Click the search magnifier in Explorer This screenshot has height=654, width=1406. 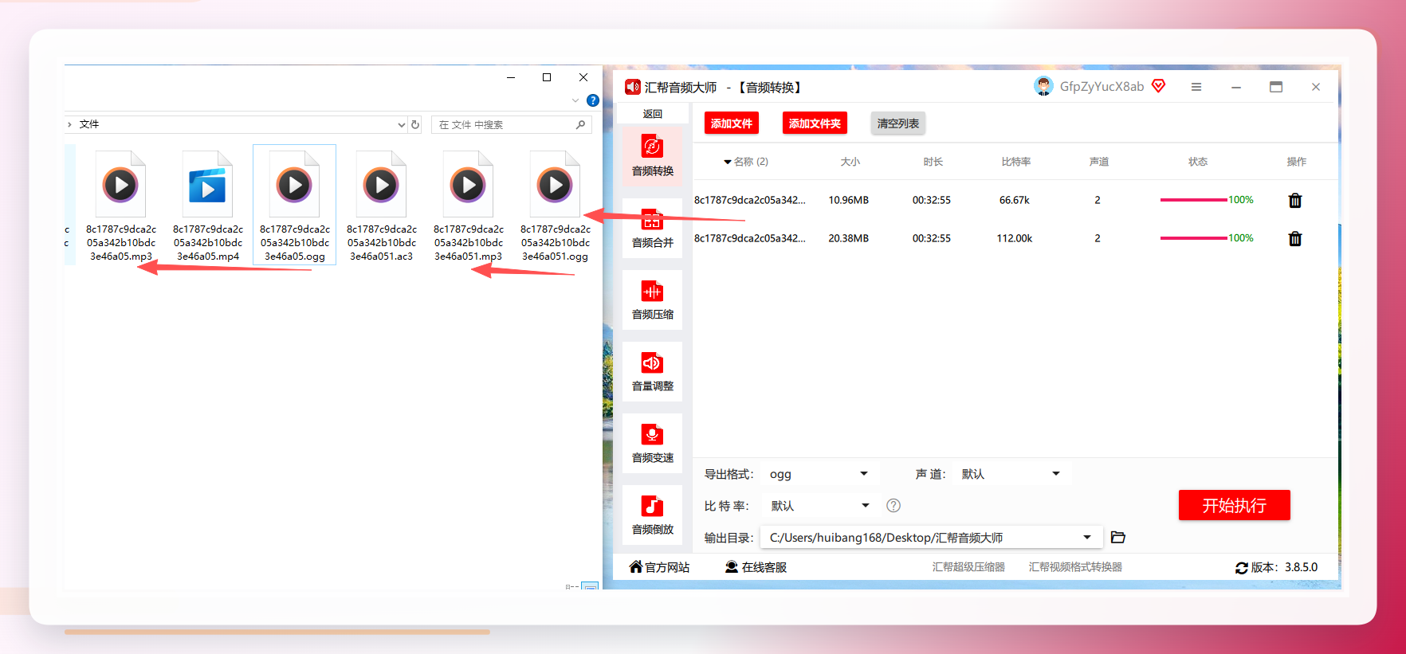tap(580, 124)
